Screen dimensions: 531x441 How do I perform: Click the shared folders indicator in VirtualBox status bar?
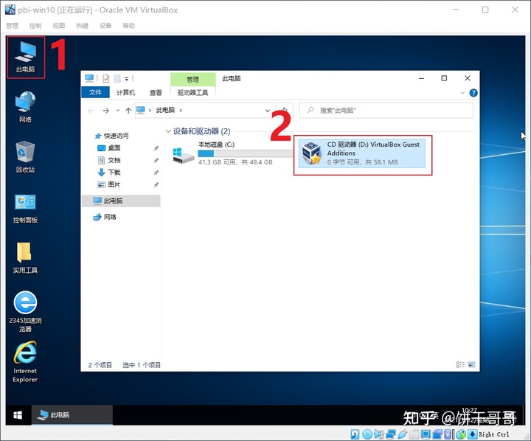[x=414, y=434]
